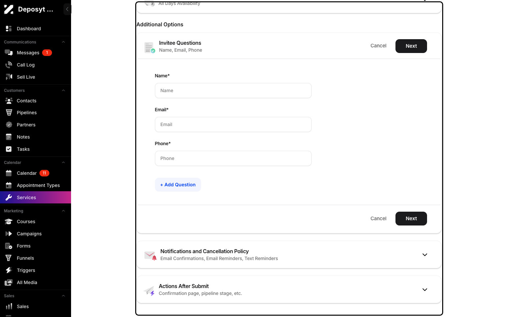The image size is (507, 317).
Task: Focus the Email input field
Action: (x=233, y=124)
